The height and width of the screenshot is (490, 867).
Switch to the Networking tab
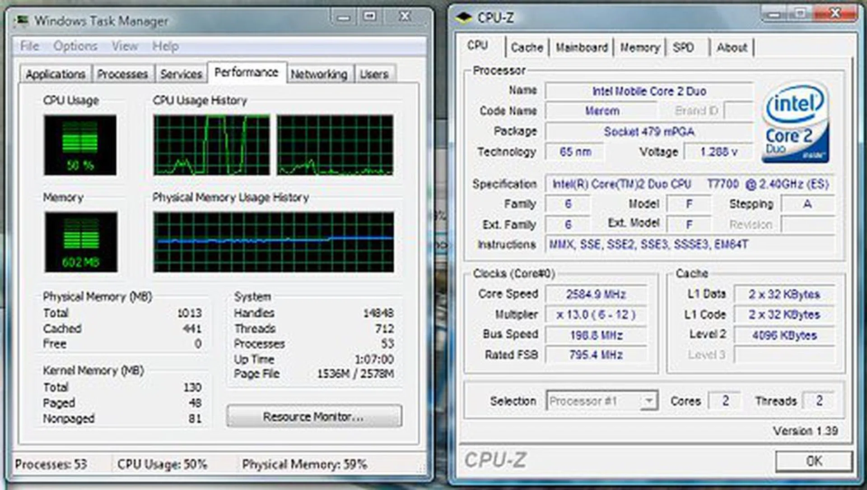pos(319,74)
